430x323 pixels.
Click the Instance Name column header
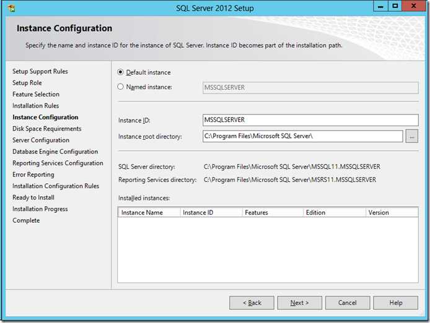(x=149, y=213)
